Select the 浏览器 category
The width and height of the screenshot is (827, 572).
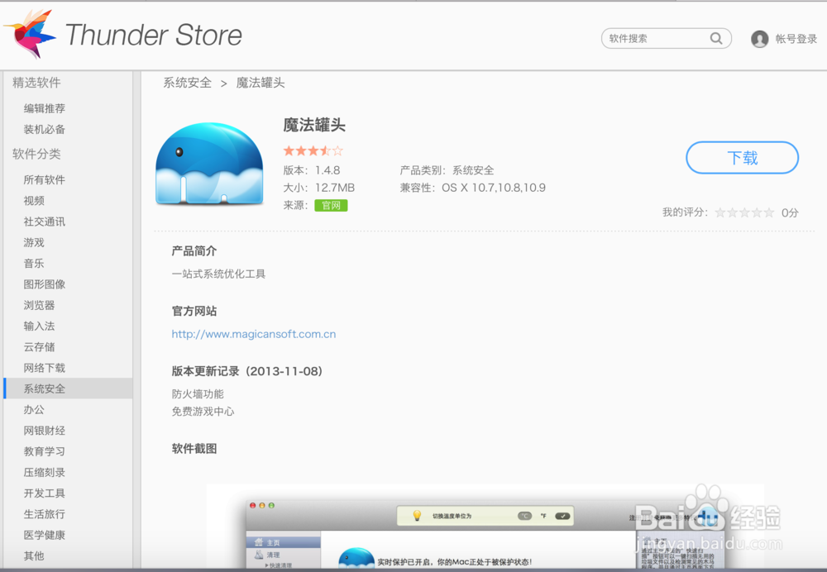click(x=39, y=305)
